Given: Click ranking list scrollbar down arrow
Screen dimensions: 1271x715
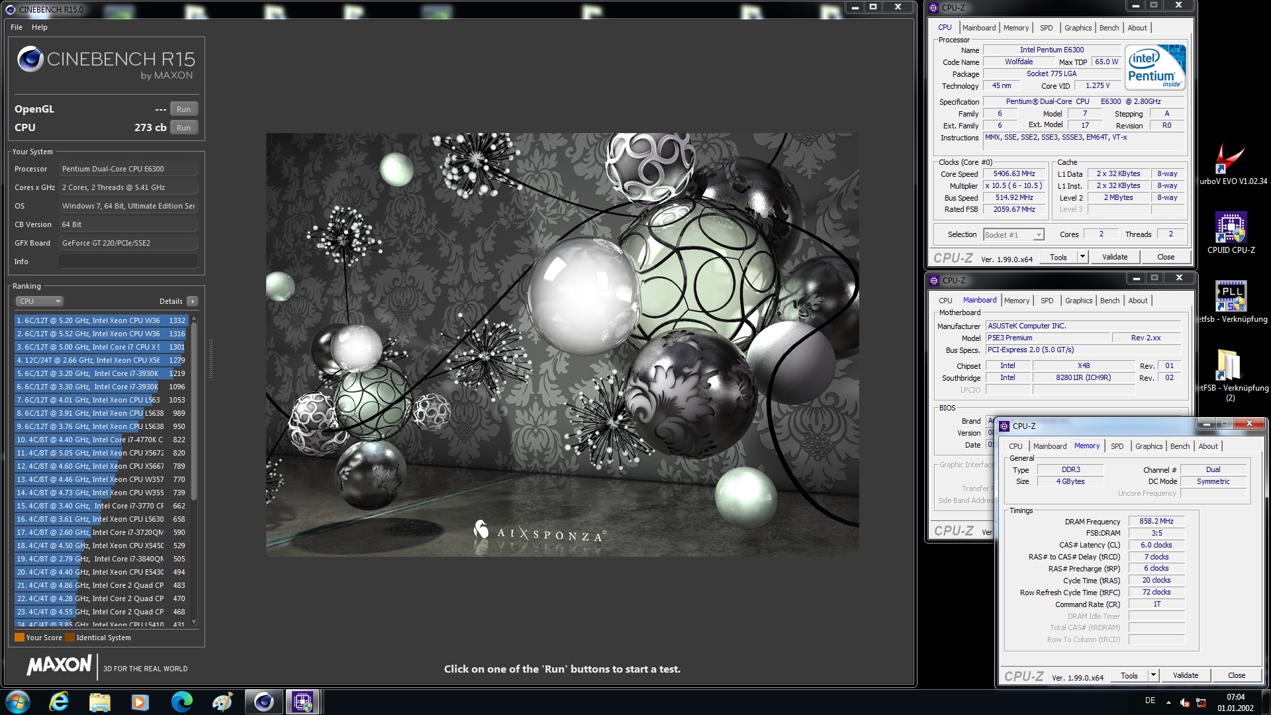Looking at the screenshot, I should pyautogui.click(x=194, y=622).
